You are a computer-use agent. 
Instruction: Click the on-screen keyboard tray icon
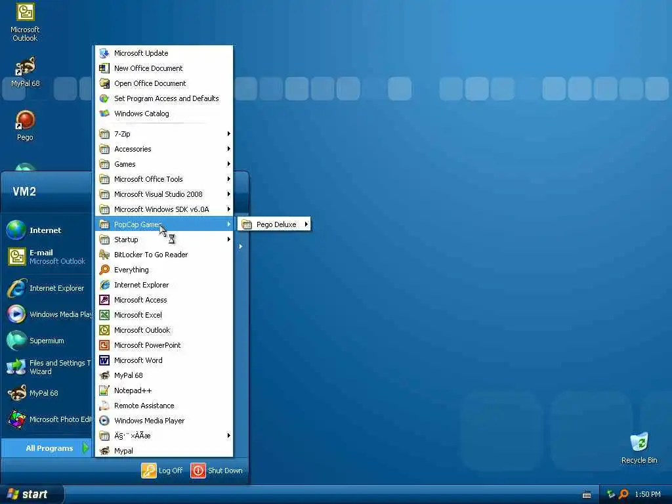(587, 495)
